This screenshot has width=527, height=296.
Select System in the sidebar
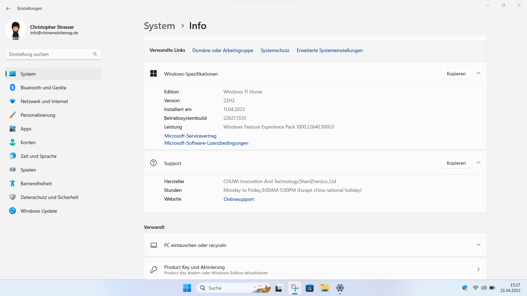click(54, 74)
